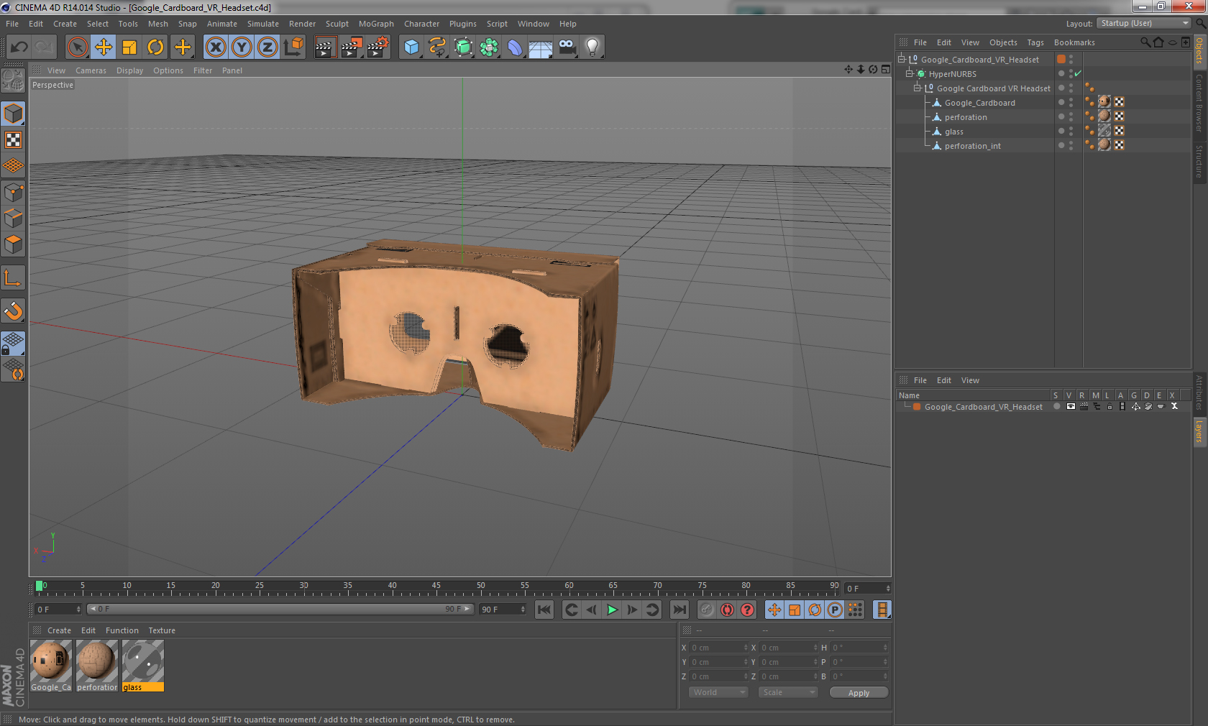The height and width of the screenshot is (726, 1208).
Task: Select the glass material thumbnail
Action: [143, 666]
